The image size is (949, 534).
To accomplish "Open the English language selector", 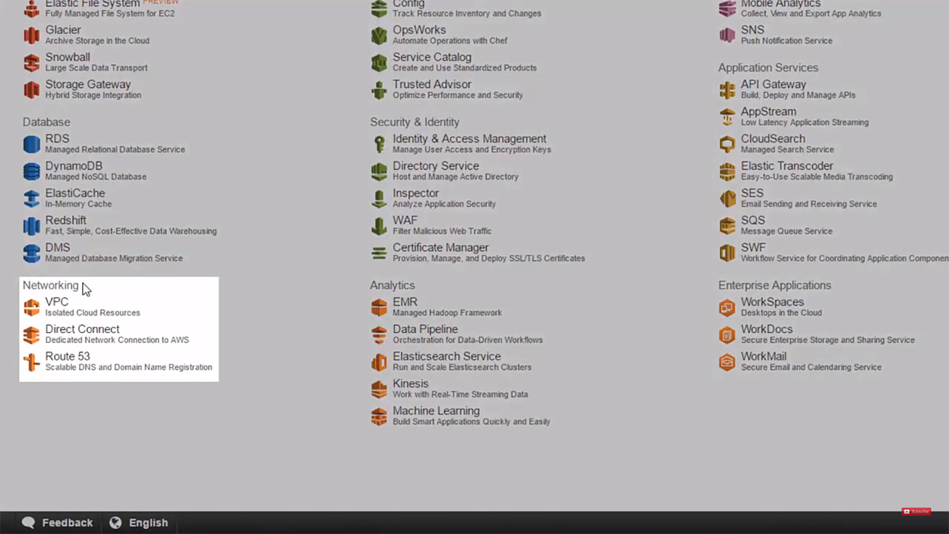I will pyautogui.click(x=139, y=523).
